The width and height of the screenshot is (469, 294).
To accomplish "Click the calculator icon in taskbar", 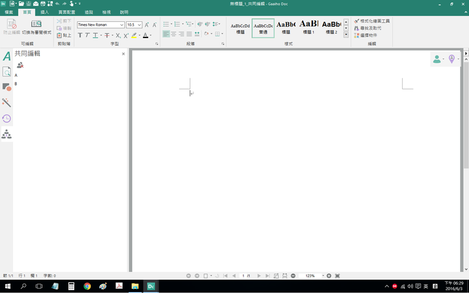I will pyautogui.click(x=72, y=286).
